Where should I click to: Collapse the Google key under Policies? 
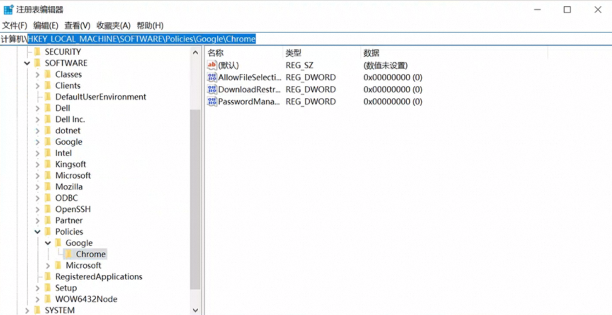48,243
